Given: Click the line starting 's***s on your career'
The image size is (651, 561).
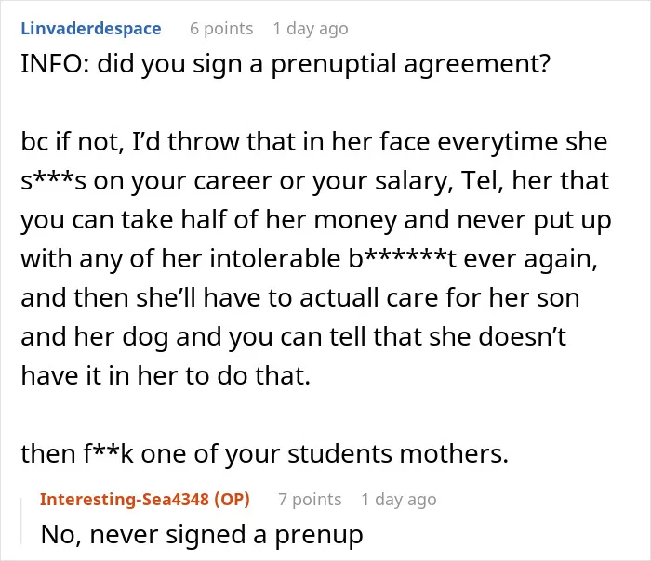Looking at the screenshot, I should point(314,182).
